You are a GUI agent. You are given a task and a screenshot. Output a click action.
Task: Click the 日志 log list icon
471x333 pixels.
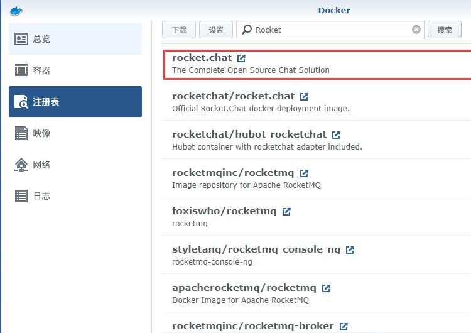tap(21, 196)
